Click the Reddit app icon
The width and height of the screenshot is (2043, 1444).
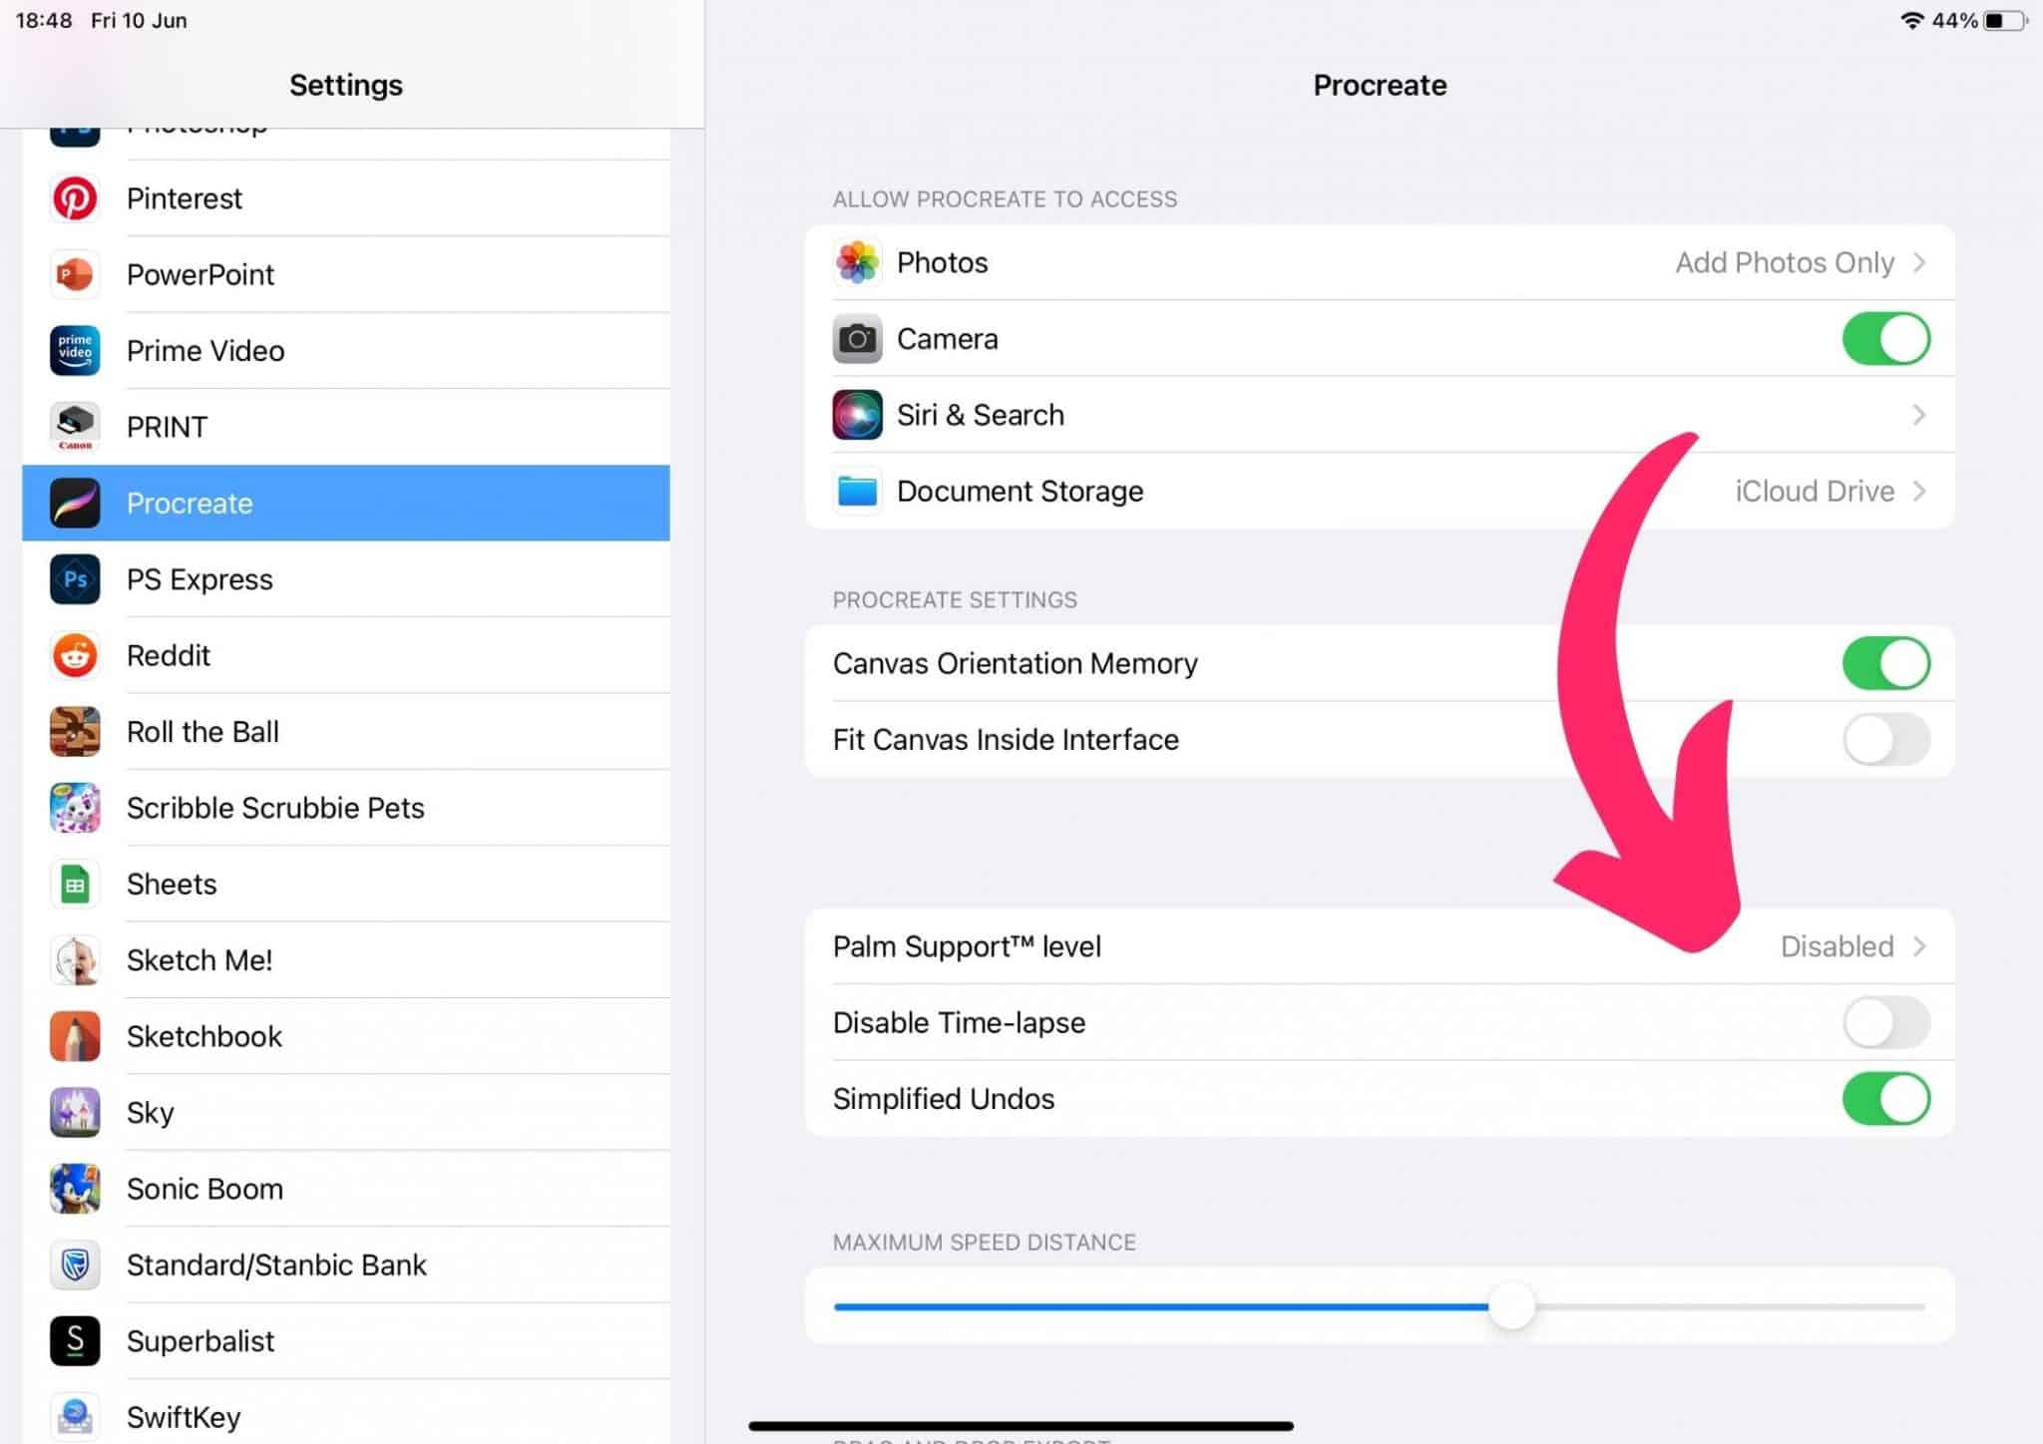tap(75, 655)
